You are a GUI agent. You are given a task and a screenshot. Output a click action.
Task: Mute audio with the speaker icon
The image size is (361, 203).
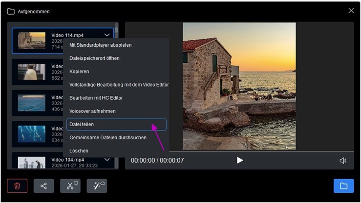pyautogui.click(x=343, y=160)
